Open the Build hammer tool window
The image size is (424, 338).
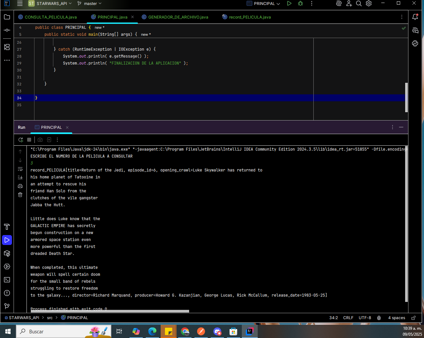coord(7,227)
